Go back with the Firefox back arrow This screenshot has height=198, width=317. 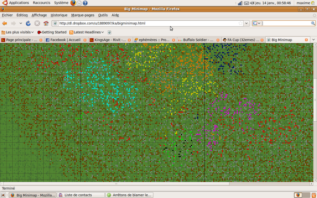pyautogui.click(x=5, y=24)
